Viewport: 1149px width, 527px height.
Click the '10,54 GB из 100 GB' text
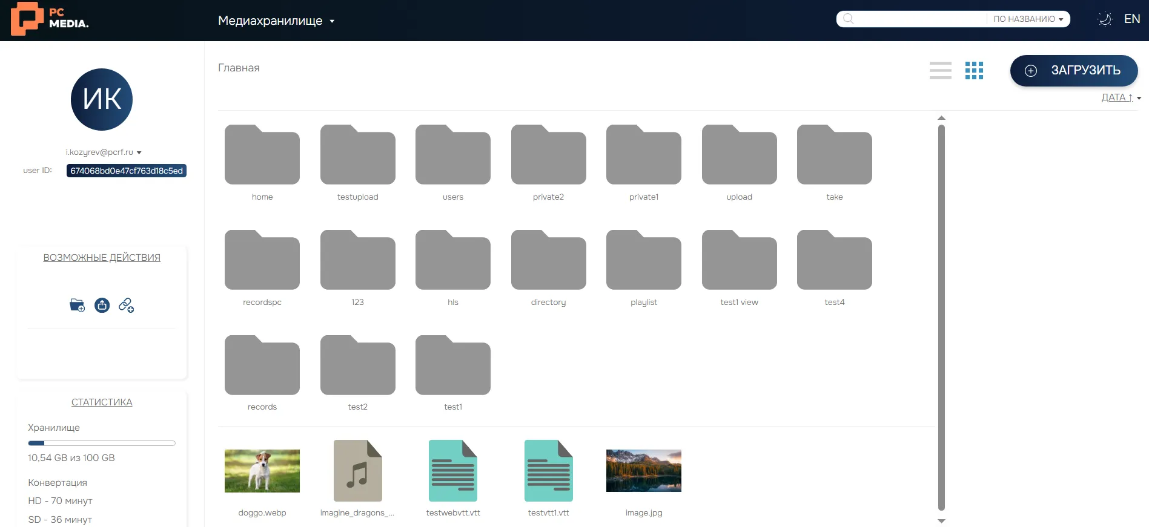click(x=71, y=457)
